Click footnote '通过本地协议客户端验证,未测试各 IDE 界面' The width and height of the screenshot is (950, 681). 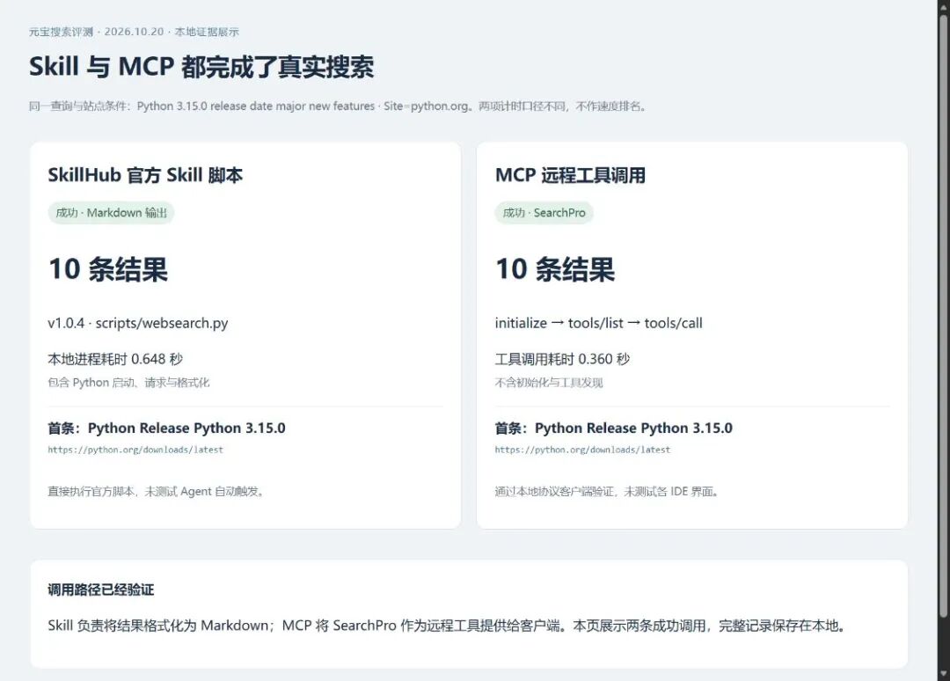click(606, 491)
